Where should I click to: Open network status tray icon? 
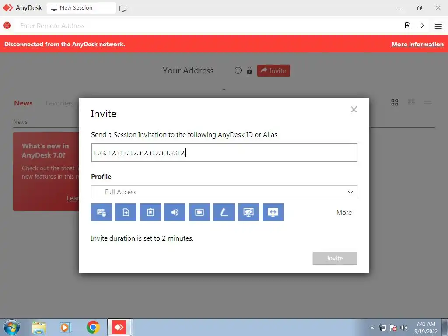click(382, 328)
